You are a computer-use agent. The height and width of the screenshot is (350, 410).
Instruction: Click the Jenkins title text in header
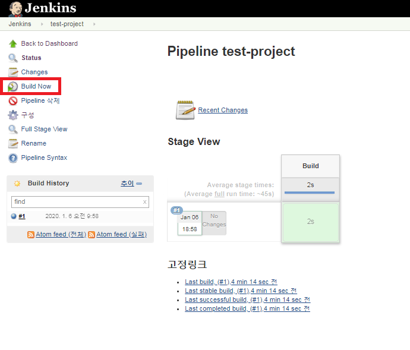point(51,8)
